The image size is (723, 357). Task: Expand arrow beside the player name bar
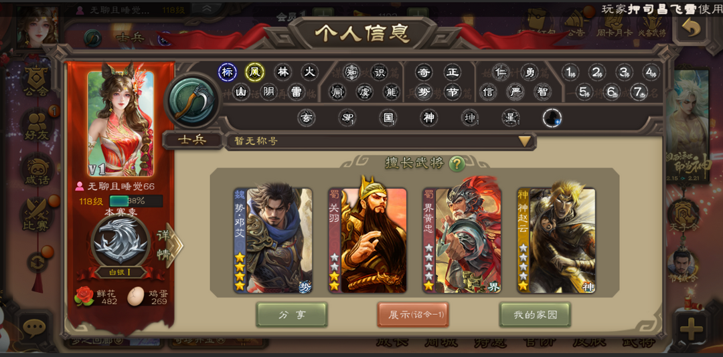pyautogui.click(x=207, y=8)
